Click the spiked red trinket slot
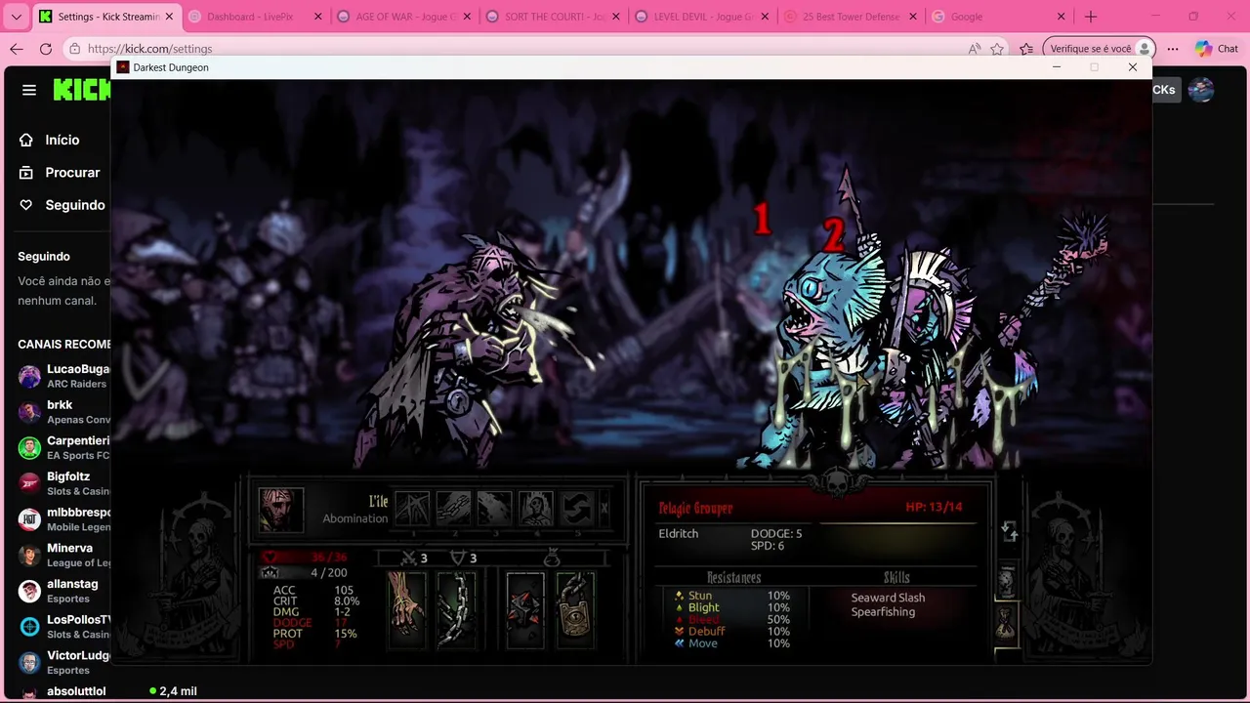The height and width of the screenshot is (703, 1250). (x=525, y=608)
